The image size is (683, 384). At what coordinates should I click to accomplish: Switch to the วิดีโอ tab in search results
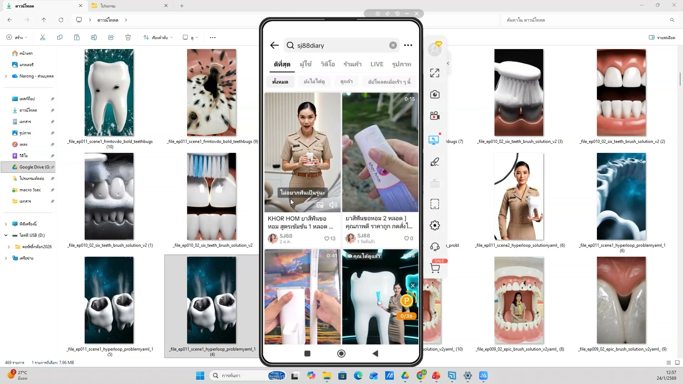coord(328,64)
